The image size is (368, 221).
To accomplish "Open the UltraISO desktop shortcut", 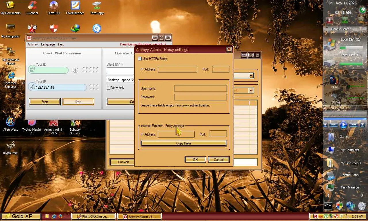I will (53, 8).
